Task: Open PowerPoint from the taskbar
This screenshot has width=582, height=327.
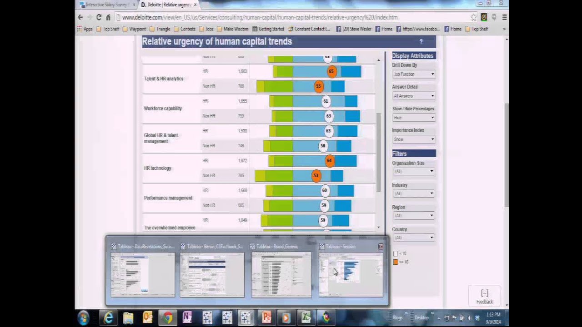Action: point(266,318)
